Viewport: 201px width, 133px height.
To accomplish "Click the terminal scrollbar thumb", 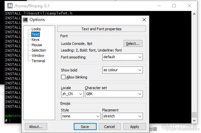I will point(194,114).
